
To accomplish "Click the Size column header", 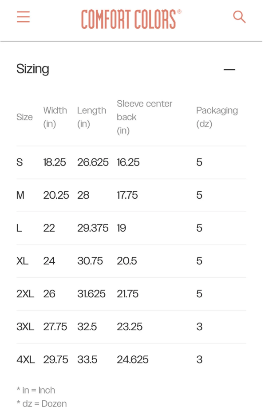I will (24, 117).
